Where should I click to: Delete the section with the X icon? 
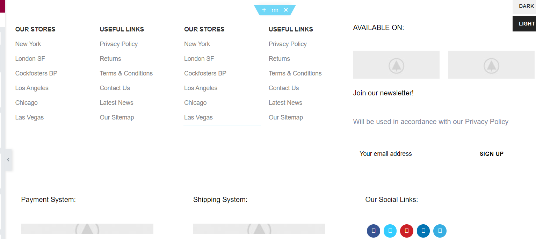point(286,10)
